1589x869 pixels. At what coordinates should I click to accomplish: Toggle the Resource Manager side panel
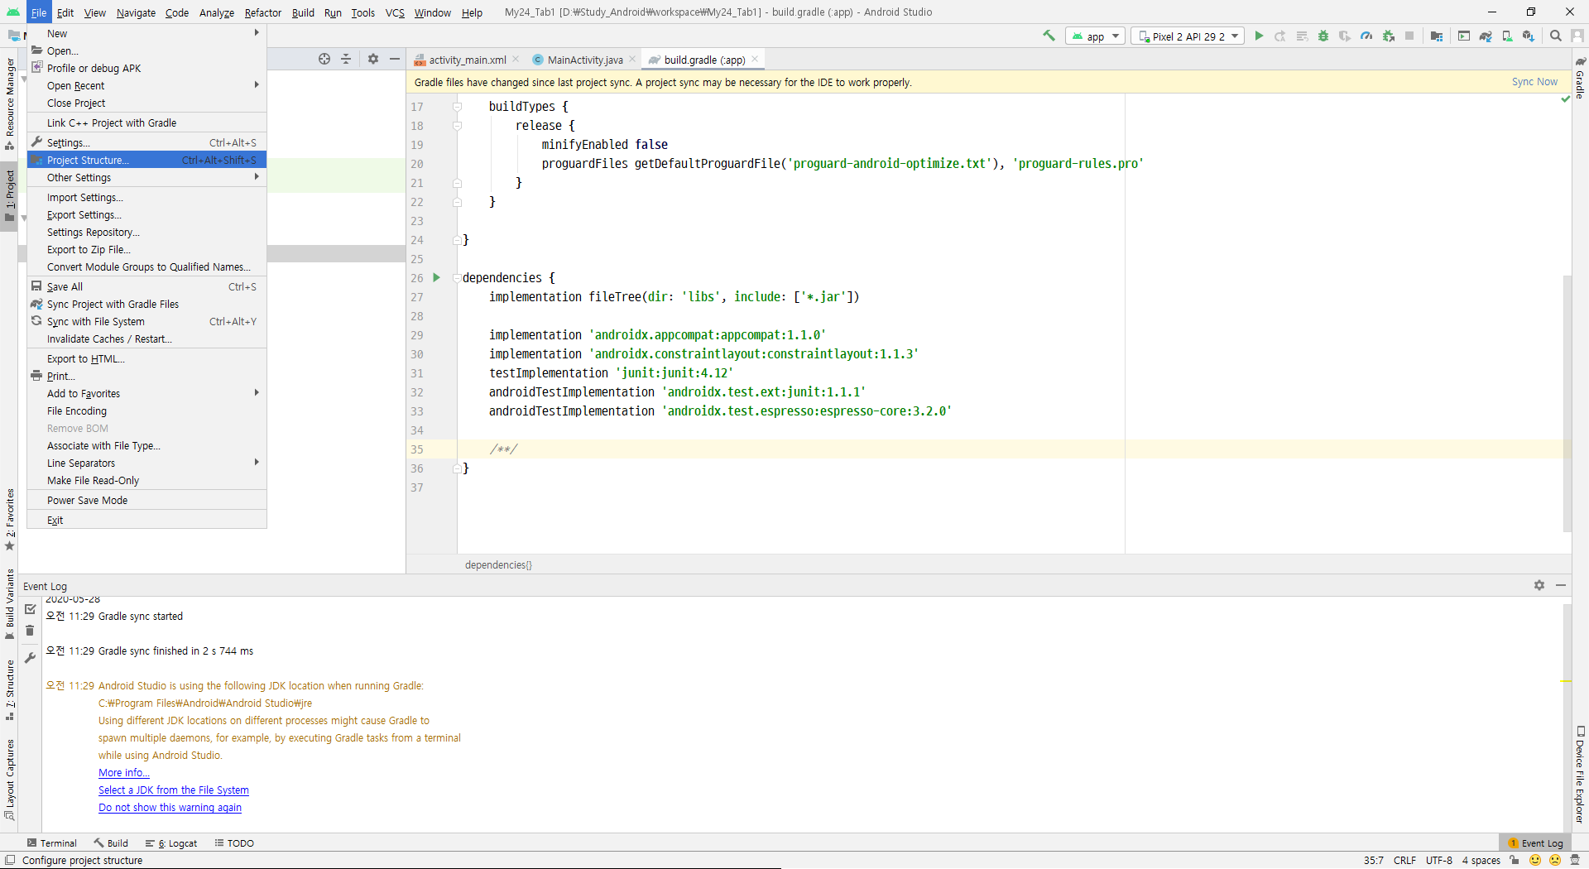(x=10, y=103)
